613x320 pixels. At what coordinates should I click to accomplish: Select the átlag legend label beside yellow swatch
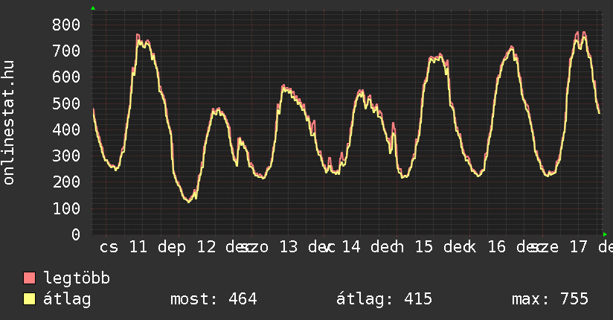coord(67,299)
